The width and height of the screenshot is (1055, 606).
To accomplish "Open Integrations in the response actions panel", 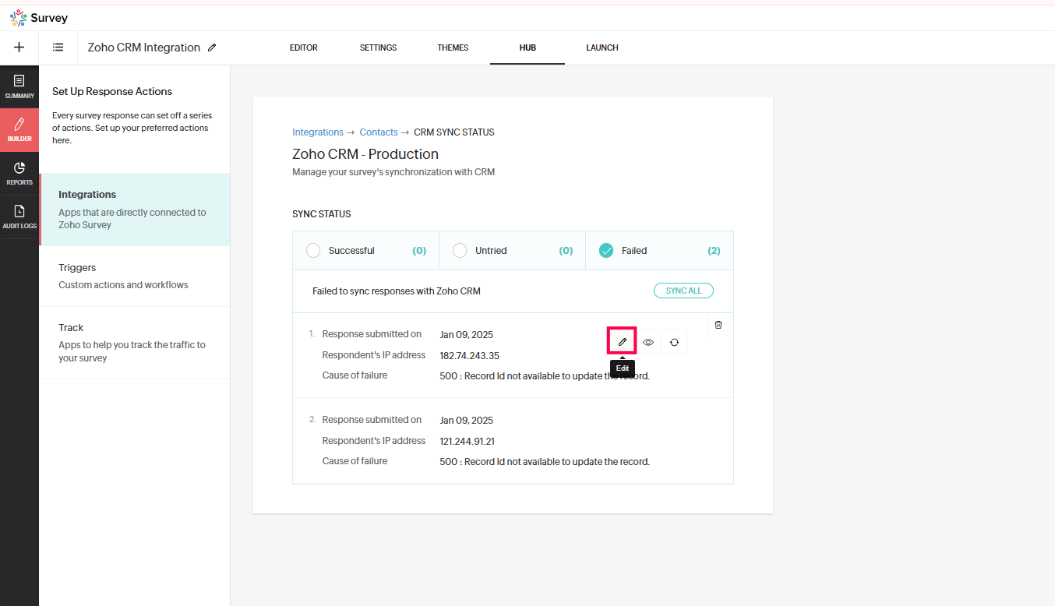I will (135, 210).
